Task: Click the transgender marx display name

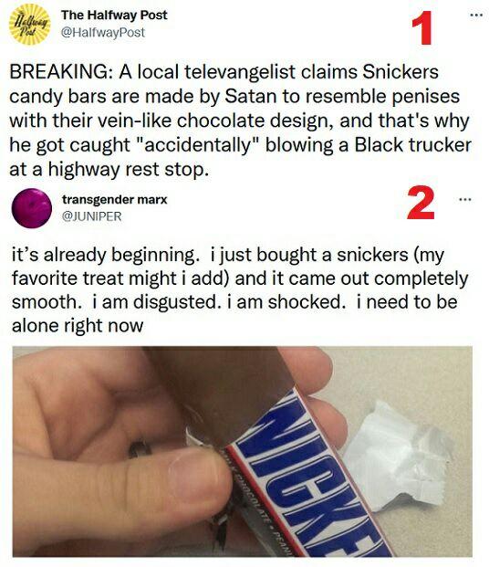Action: coord(114,199)
